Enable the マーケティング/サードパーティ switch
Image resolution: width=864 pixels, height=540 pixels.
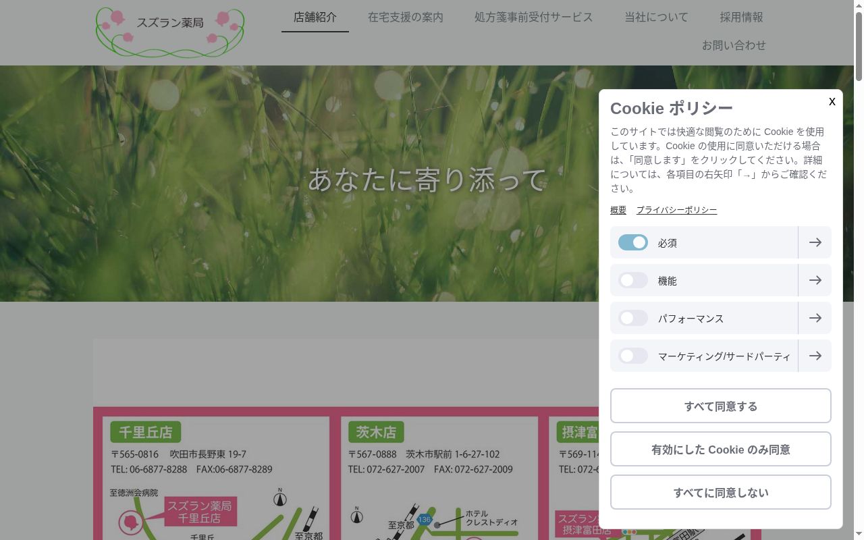(633, 356)
